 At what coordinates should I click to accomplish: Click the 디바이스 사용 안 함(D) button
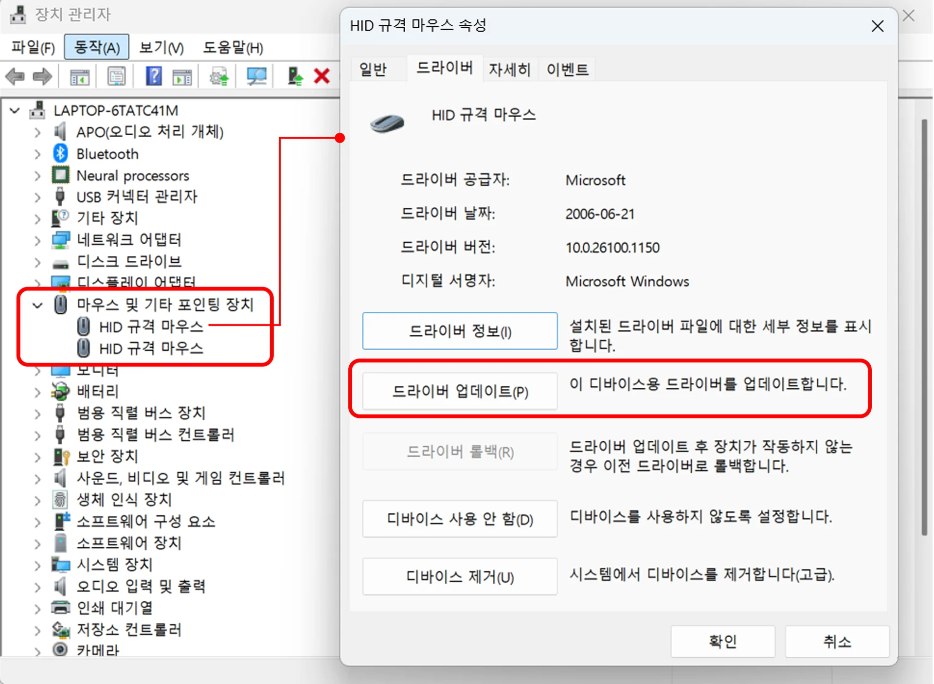pos(460,519)
